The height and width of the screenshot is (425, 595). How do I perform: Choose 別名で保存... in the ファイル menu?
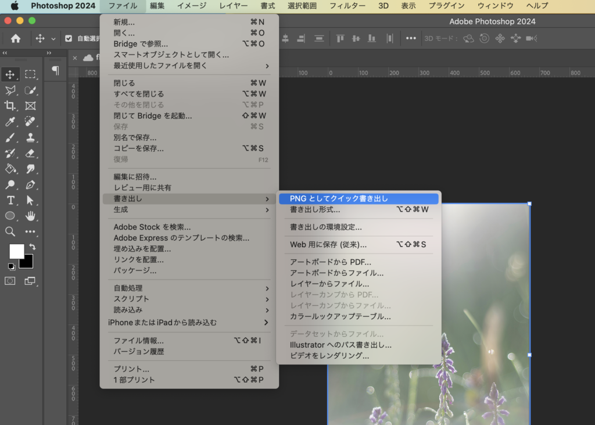click(x=189, y=137)
